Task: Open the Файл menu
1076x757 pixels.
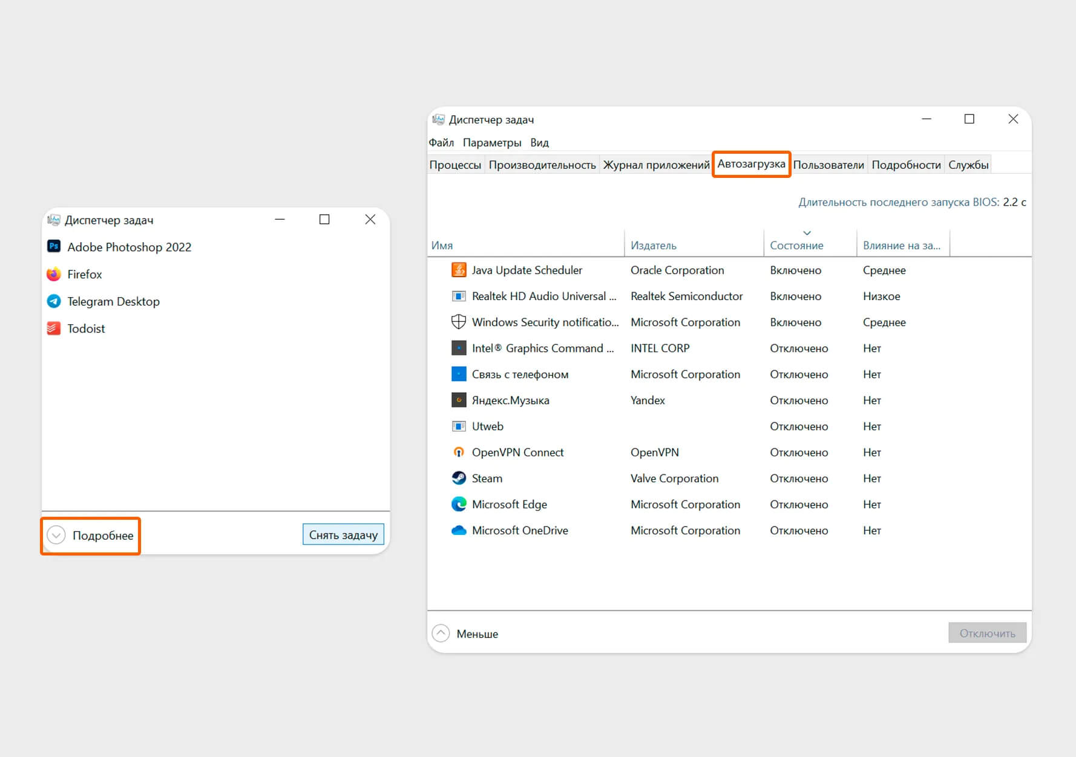Action: 441,143
